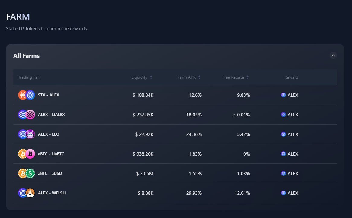352x218 pixels.
Task: Click the ALEX reward icon on the WELSH row
Action: (283, 193)
